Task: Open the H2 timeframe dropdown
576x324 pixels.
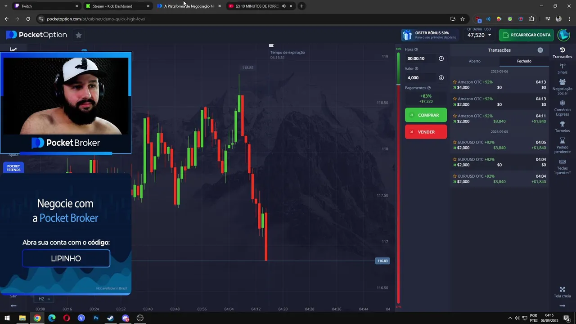Action: tap(44, 299)
